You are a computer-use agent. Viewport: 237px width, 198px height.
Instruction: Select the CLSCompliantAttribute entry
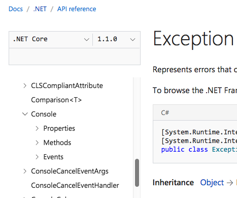click(67, 86)
